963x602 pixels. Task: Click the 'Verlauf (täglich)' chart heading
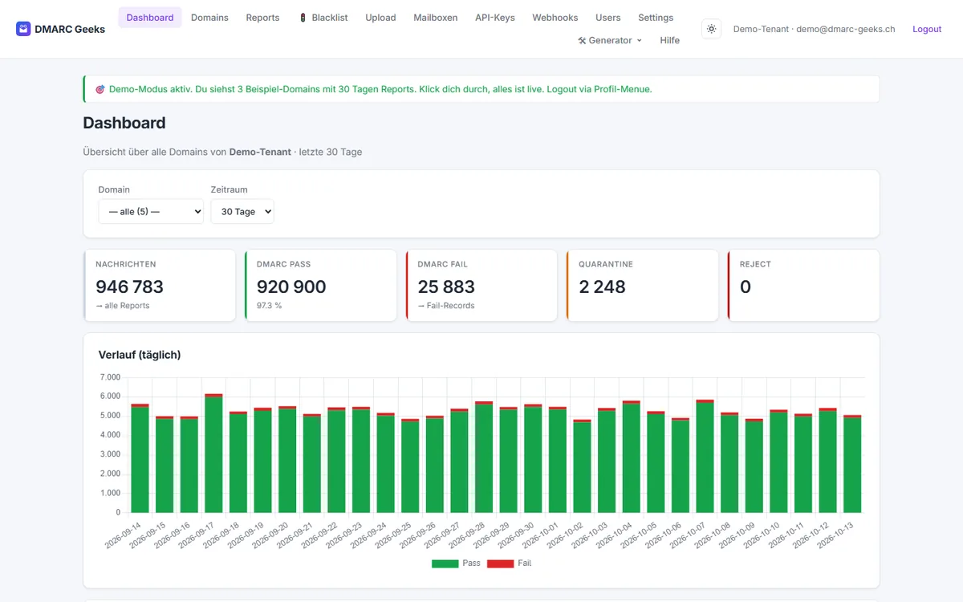tap(140, 355)
